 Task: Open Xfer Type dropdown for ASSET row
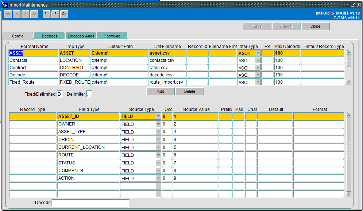pyautogui.click(x=258, y=53)
